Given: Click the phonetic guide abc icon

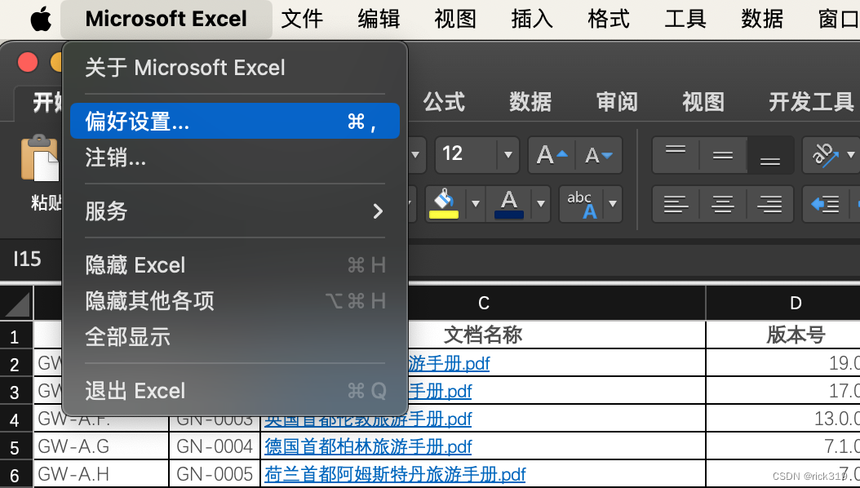Looking at the screenshot, I should point(582,203).
